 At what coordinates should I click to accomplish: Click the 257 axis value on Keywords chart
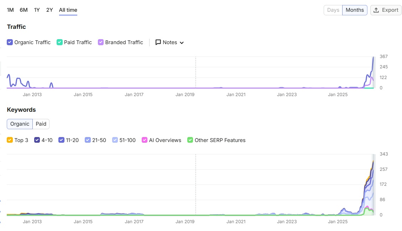383,169
